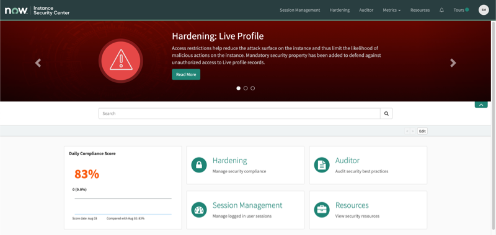This screenshot has width=496, height=235.
Task: Go to next carousel slide arrow
Action: tap(453, 63)
